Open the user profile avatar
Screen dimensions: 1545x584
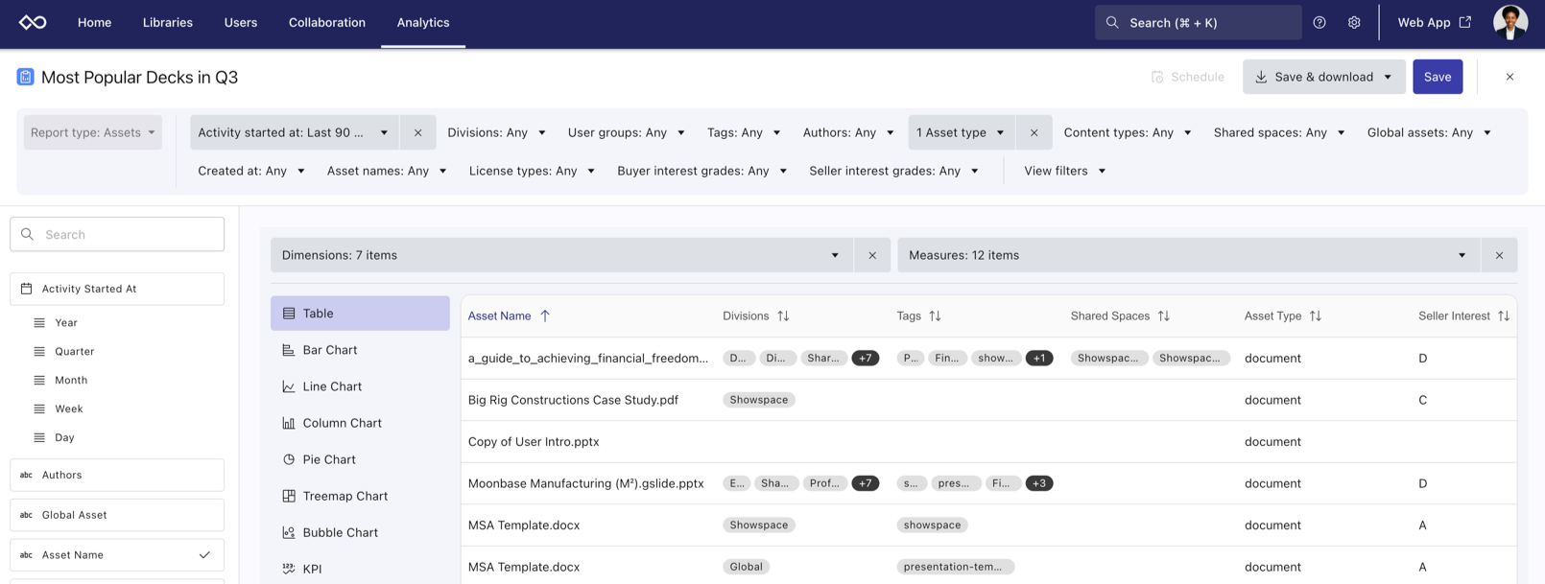point(1509,22)
